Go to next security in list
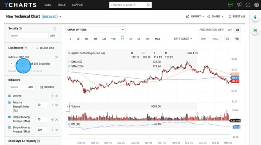Image resolution: width=261 pixels, height=145 pixels. pyautogui.click(x=23, y=64)
